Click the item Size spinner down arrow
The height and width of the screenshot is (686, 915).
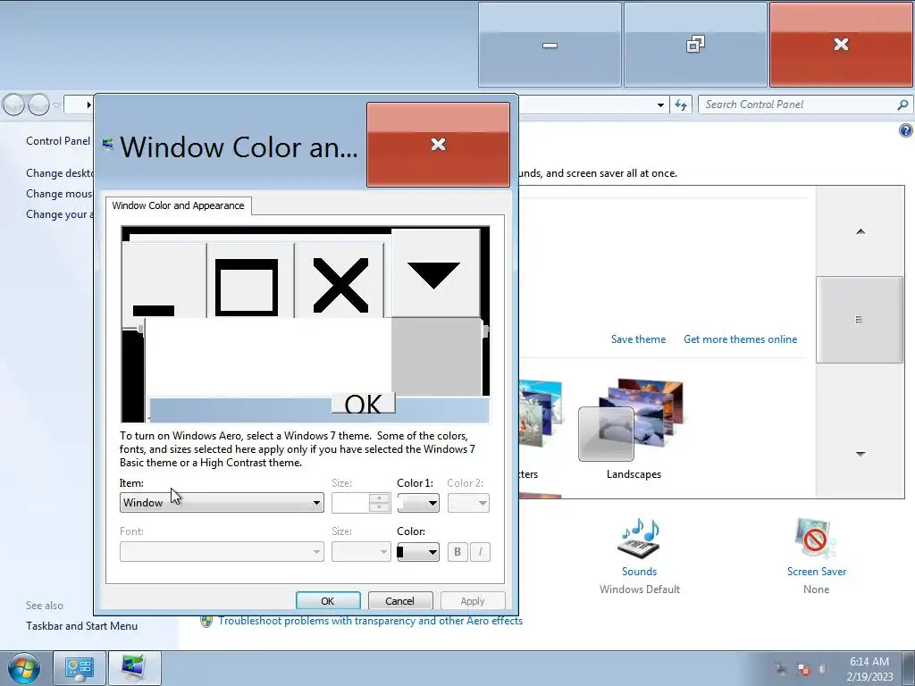click(x=379, y=507)
